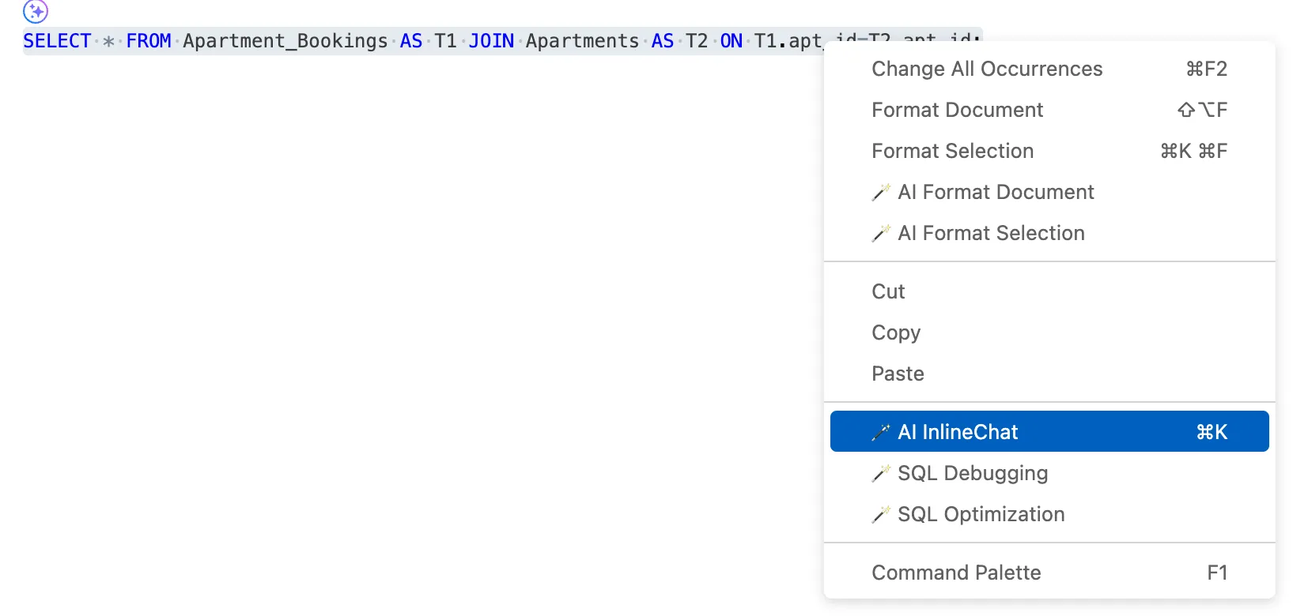Click the AI sparkle assistant icon
The width and height of the screenshot is (1308, 616).
pyautogui.click(x=34, y=11)
